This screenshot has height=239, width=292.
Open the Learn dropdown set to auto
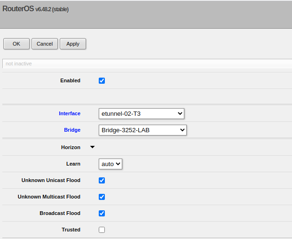click(x=111, y=164)
